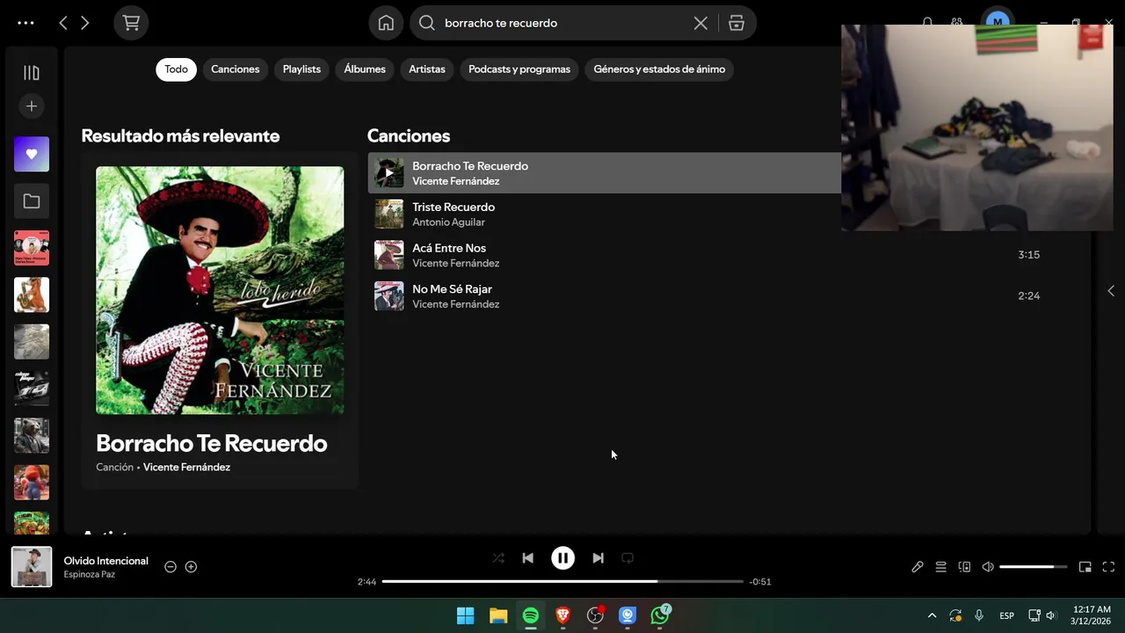This screenshot has width=1125, height=633.
Task: Focus the search field with 'borracho te recuerdo'
Action: tap(562, 23)
